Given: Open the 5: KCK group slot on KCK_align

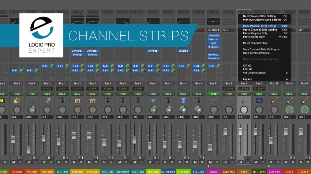Looking at the screenshot, I should pyautogui.click(x=47, y=88).
